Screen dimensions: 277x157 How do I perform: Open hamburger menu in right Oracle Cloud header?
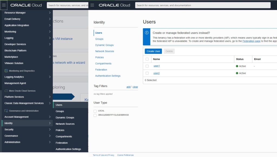92,5
